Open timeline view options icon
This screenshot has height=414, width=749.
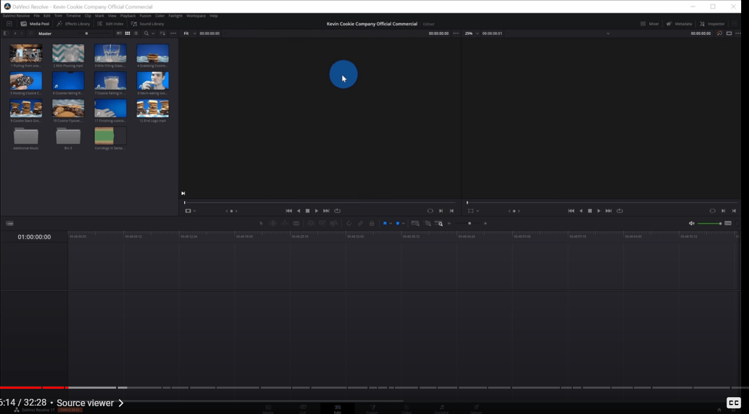[x=10, y=223]
